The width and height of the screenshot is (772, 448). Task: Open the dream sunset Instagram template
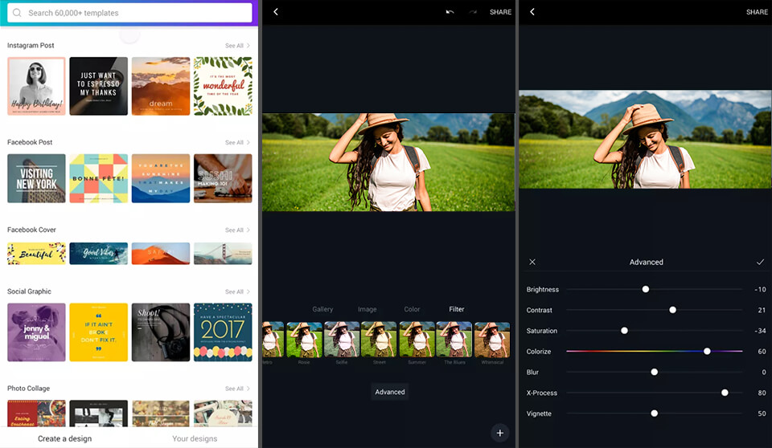click(x=161, y=86)
